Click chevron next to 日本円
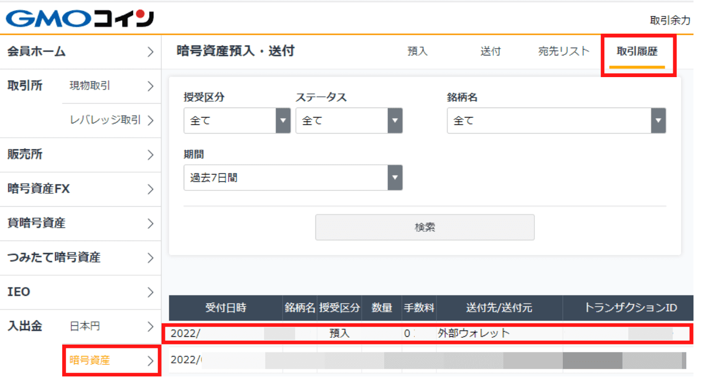 [150, 327]
